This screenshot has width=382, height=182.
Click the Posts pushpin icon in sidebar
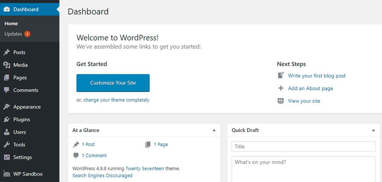7,52
